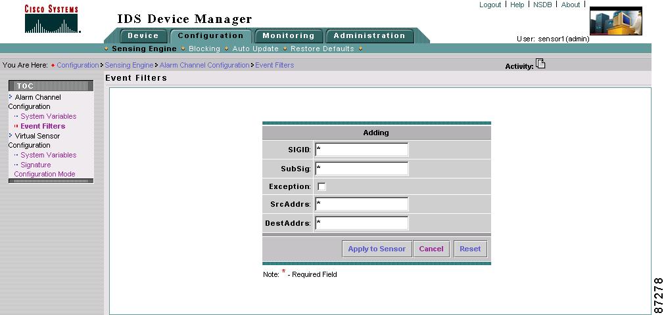The image size is (666, 315).
Task: Go to the Administration tab
Action: pos(369,35)
